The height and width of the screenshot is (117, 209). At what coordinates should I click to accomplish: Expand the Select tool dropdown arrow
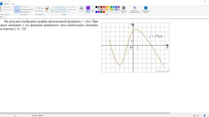[x=17, y=12]
